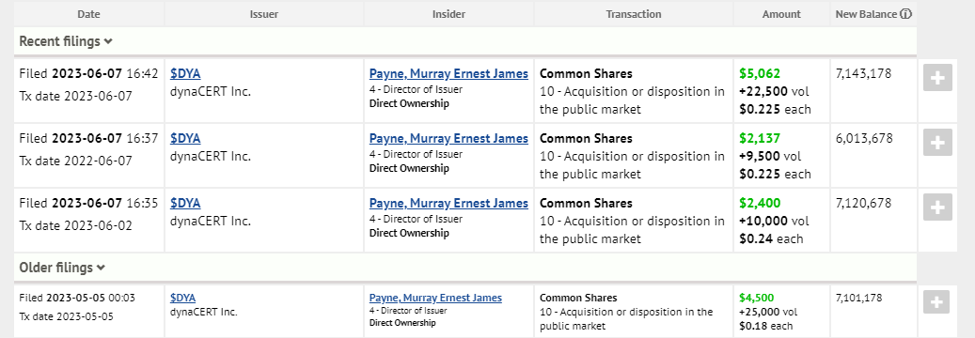Click the Transaction column header

634,14
